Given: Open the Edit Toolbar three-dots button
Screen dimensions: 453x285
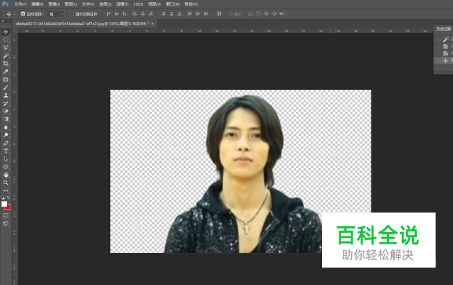Looking at the screenshot, I should [6, 190].
